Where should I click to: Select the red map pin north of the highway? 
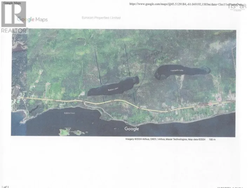click(220, 99)
